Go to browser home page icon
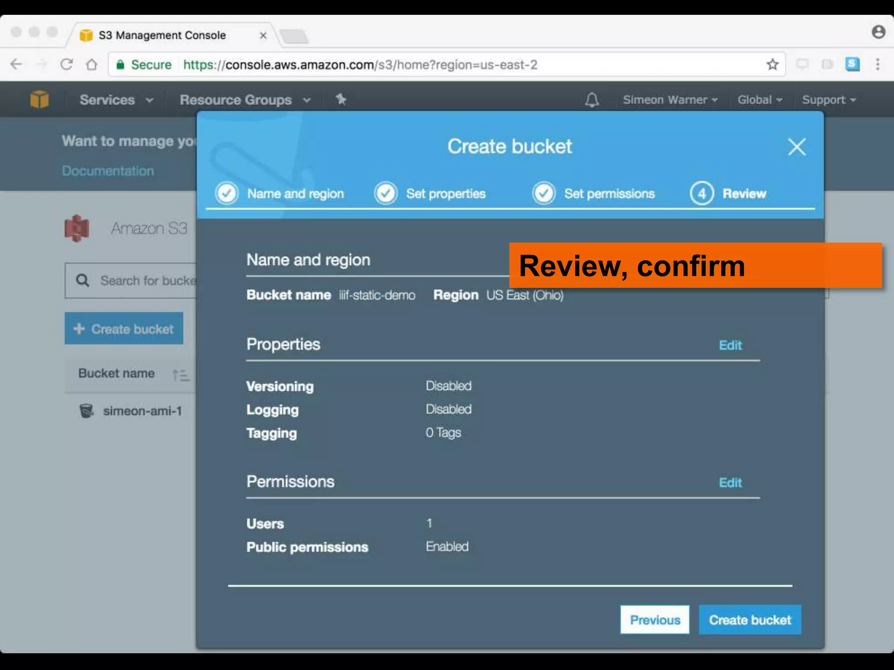Viewport: 894px width, 670px height. 92,65
